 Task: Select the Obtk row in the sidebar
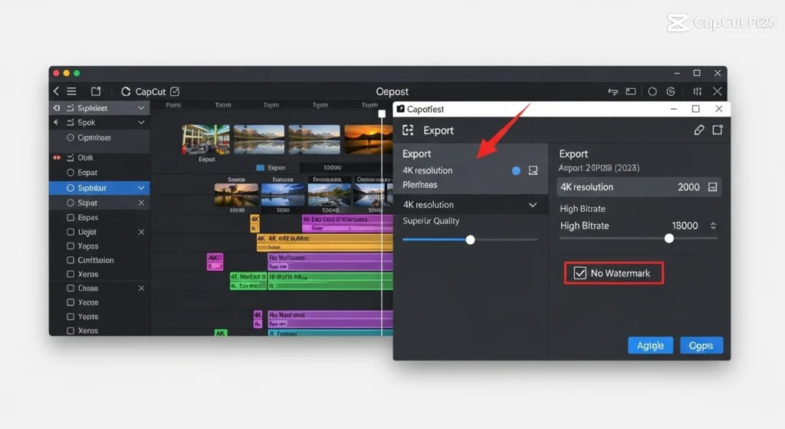(x=99, y=157)
